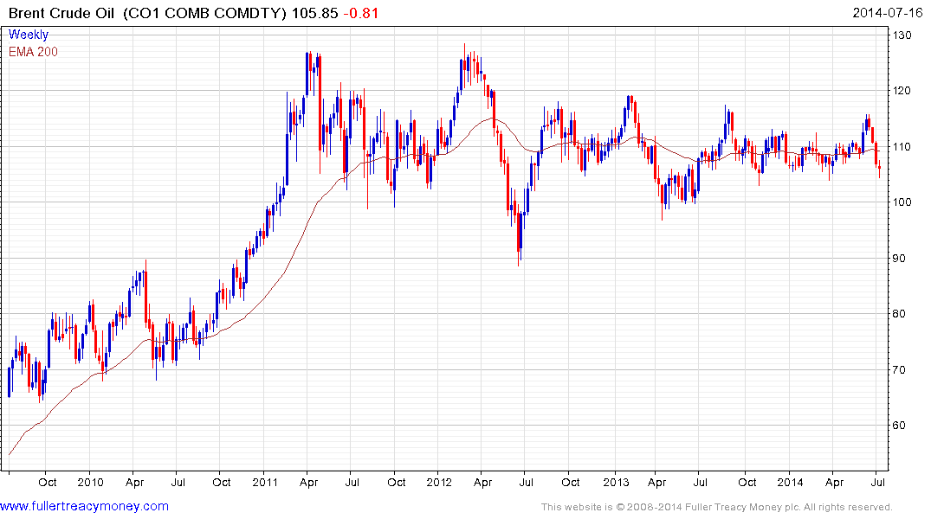Open the www.fullertreacymoney.com link

coord(84,507)
